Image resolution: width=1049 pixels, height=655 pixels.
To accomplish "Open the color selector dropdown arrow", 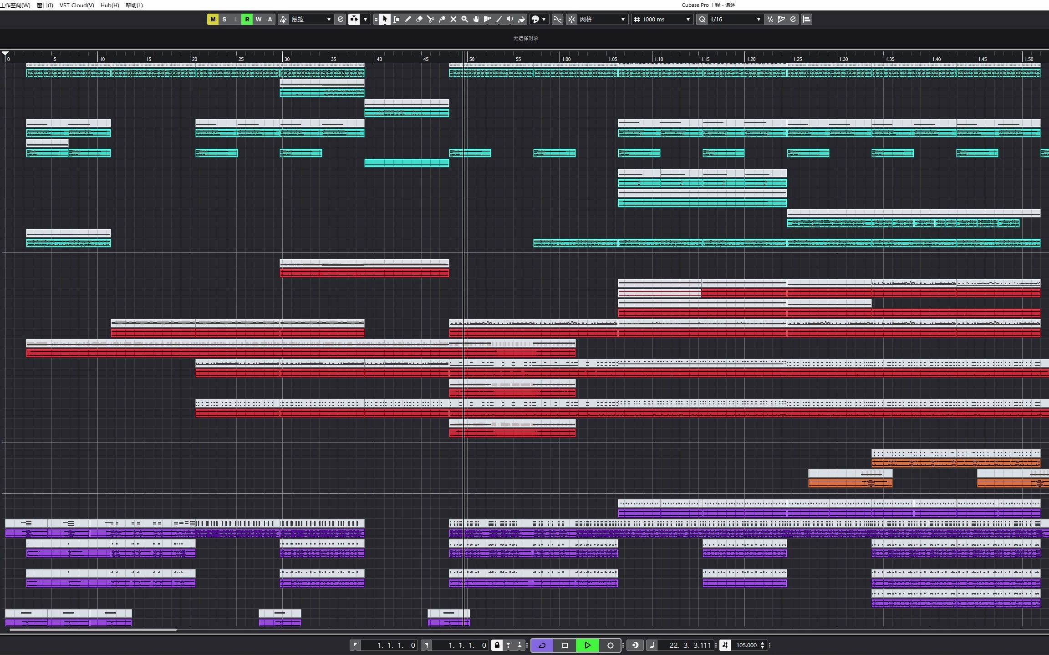I will pyautogui.click(x=544, y=19).
